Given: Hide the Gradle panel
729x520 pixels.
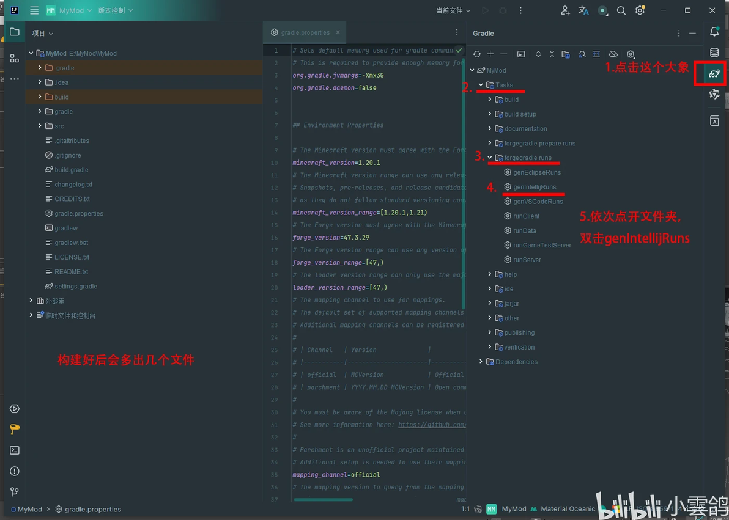Looking at the screenshot, I should coord(692,33).
